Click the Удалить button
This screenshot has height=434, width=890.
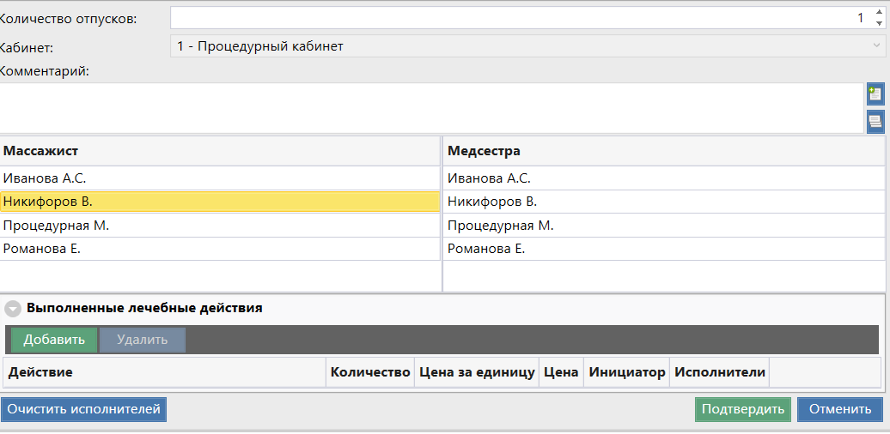pos(143,340)
